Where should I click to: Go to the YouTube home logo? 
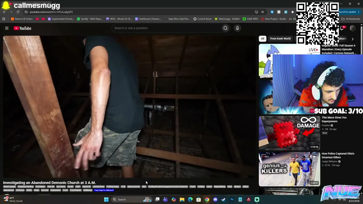(22, 28)
